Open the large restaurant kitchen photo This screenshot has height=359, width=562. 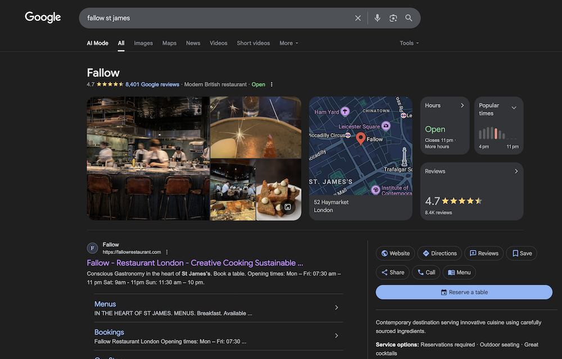[x=148, y=158]
